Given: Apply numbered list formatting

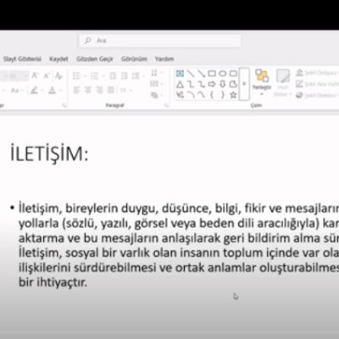Looking at the screenshot, I should 94,75.
